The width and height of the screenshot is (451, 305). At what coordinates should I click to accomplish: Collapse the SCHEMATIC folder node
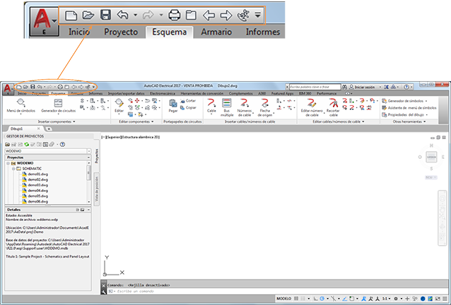(x=13, y=169)
